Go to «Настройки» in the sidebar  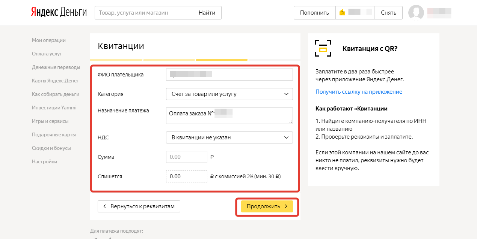tap(44, 161)
